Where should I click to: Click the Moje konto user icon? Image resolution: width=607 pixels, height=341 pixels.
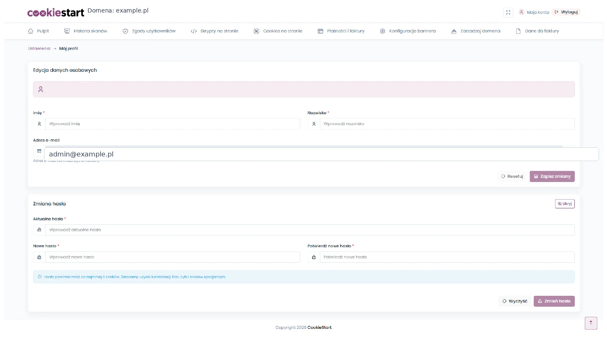click(521, 12)
